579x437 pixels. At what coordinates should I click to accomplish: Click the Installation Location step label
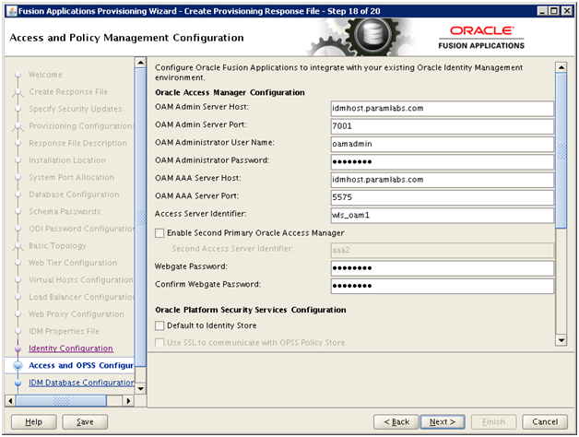[x=67, y=160]
